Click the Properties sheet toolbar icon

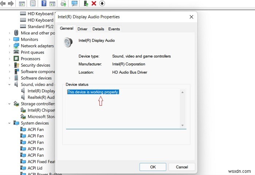[x=33, y=3]
